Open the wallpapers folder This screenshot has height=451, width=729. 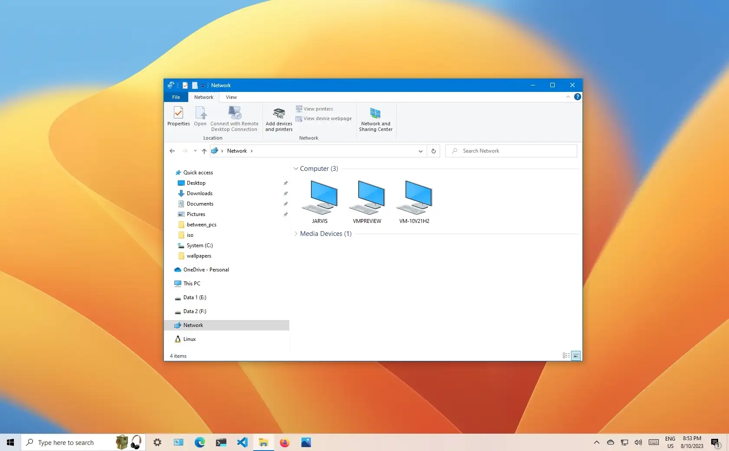194,256
